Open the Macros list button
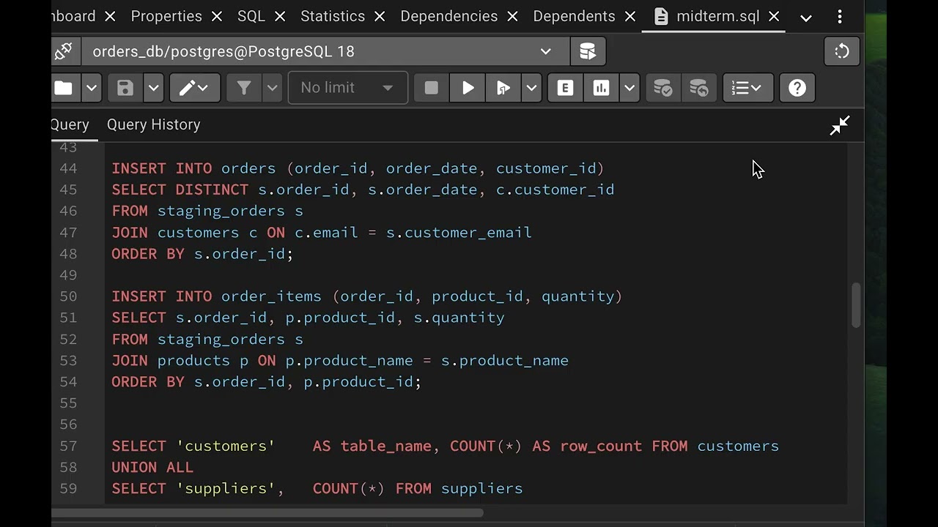 coord(747,88)
